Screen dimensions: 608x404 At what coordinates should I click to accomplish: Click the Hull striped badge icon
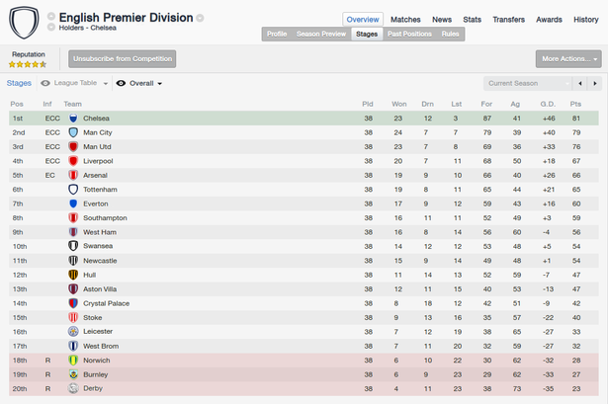[73, 275]
